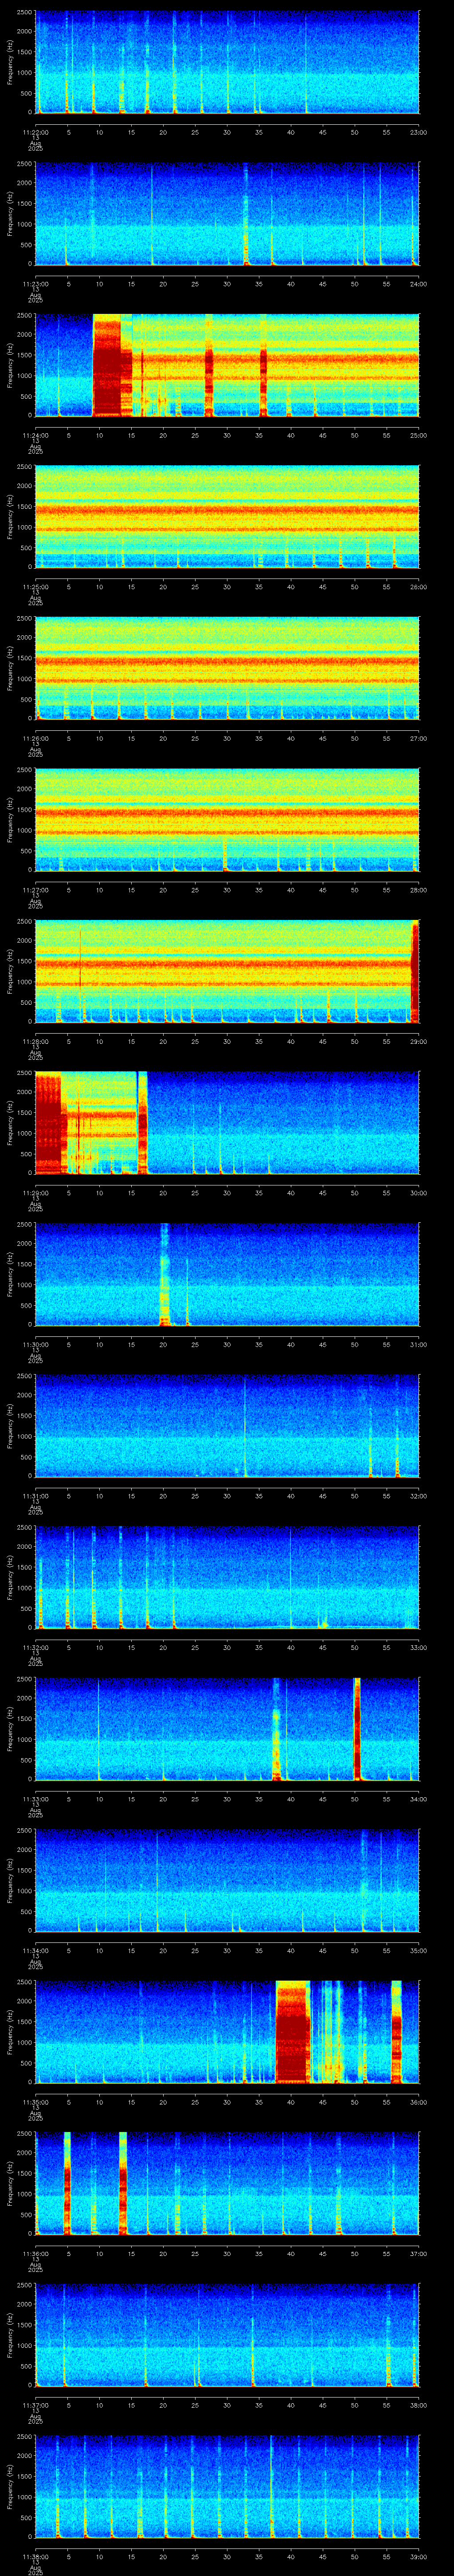Click the 31:00 end time label
Screen dimensions: 454x2576
click(419, 1344)
